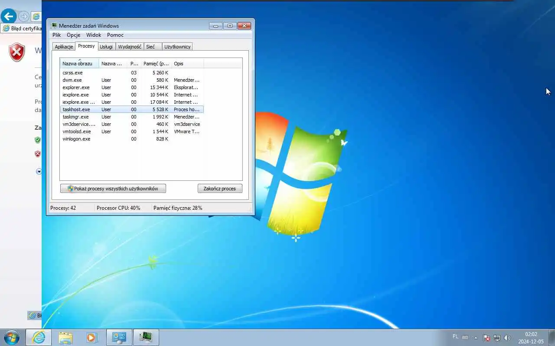Go back in Internet Explorer

pos(9,16)
